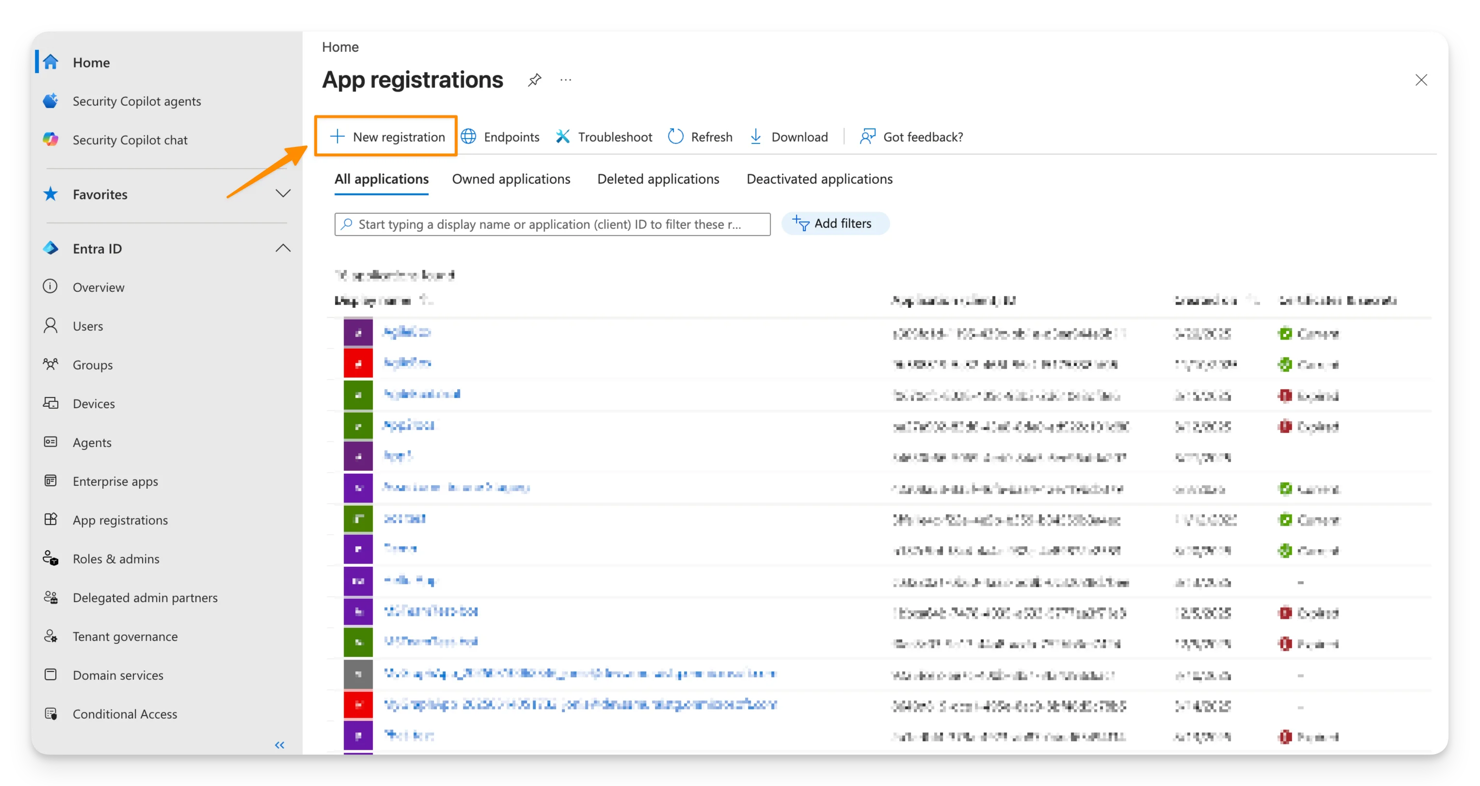This screenshot has width=1480, height=786.
Task: Switch to All applications tab
Action: coord(382,179)
